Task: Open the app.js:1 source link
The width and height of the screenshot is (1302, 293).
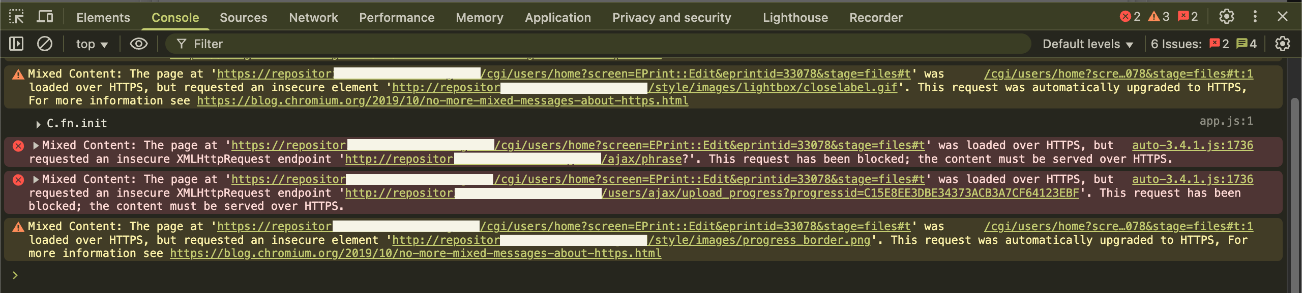Action: (1226, 121)
